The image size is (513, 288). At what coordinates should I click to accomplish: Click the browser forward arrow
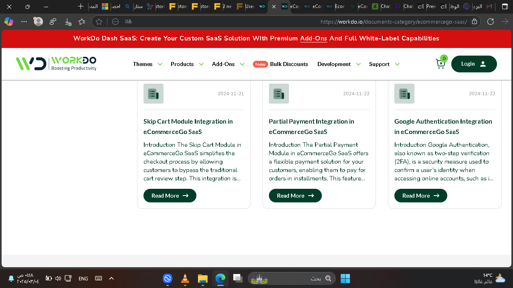[505, 22]
